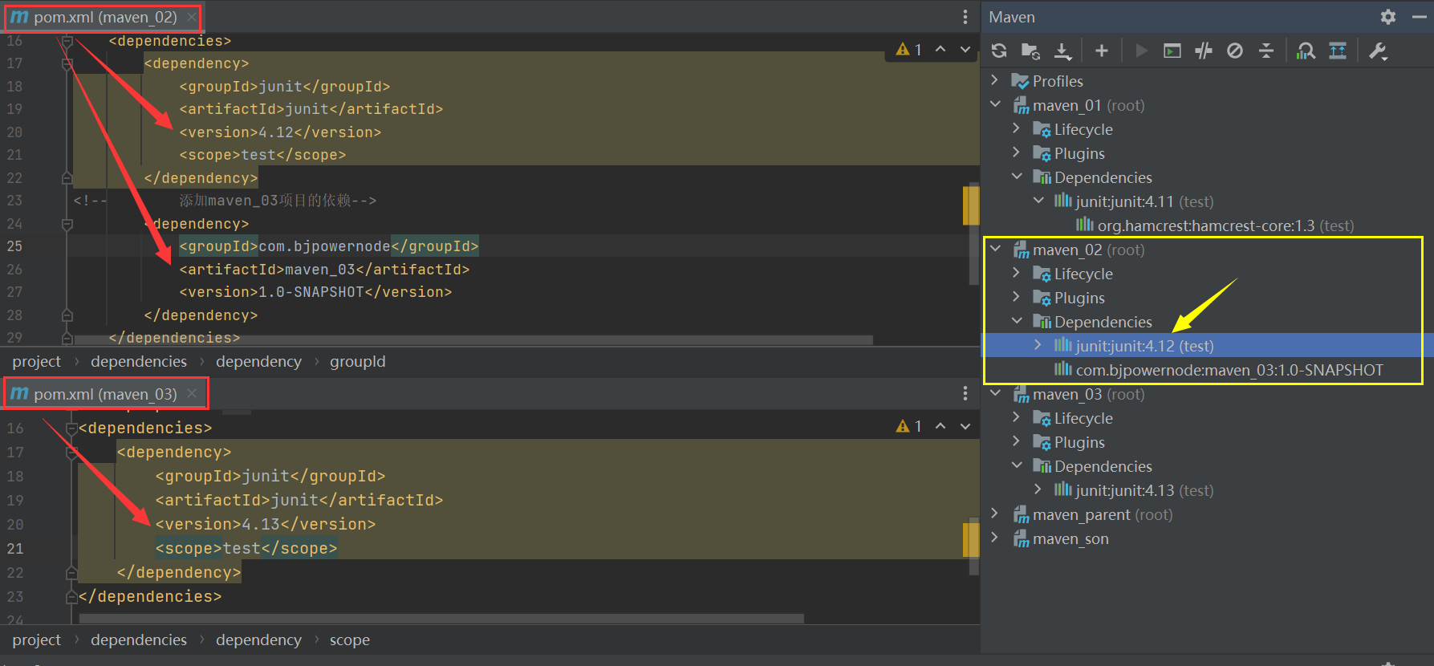This screenshot has width=1434, height=666.
Task: Click the scope breadcrumb in bottom editor
Action: coord(349,640)
